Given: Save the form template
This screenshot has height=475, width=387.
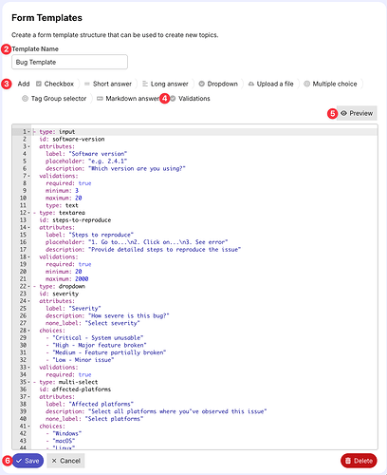Looking at the screenshot, I should (28, 461).
